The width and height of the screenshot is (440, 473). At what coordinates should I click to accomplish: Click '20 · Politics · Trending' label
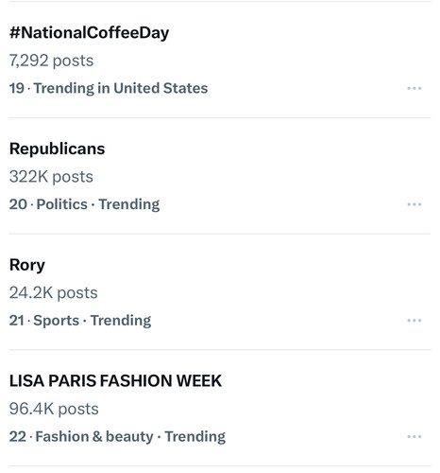[x=84, y=204]
